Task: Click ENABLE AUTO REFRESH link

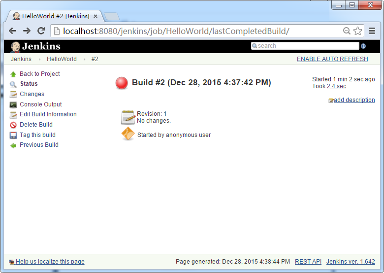Action: coord(332,59)
